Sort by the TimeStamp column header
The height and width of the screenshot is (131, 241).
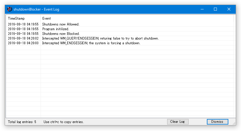[23, 18]
